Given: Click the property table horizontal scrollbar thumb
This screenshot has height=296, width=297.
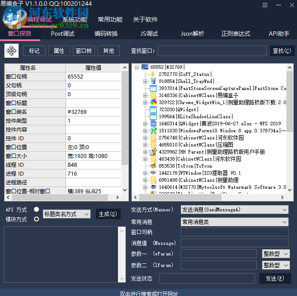Looking at the screenshot, I should click(60, 198).
